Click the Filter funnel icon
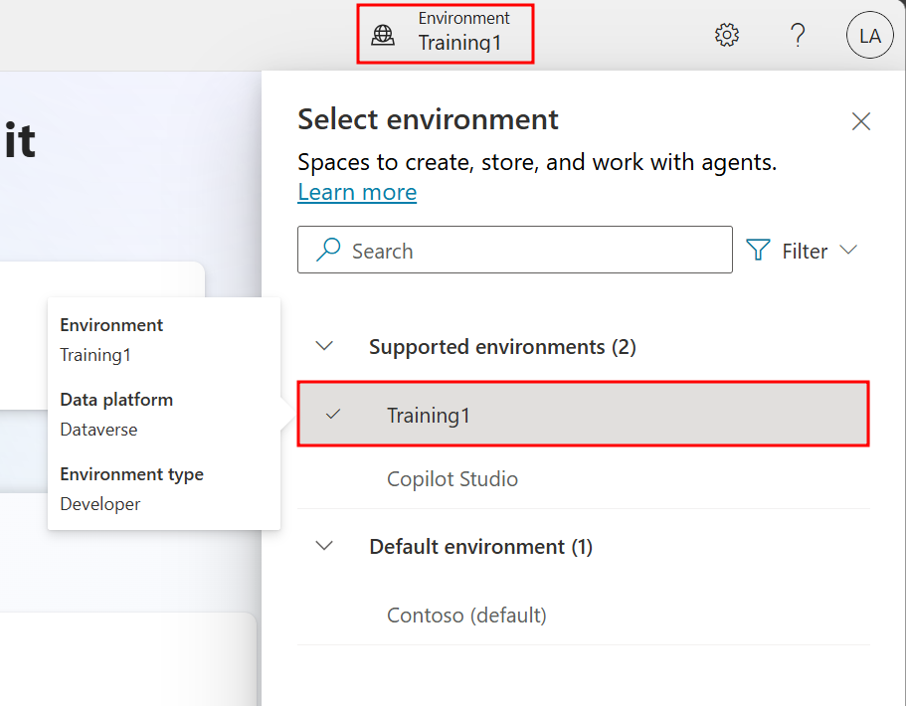Screen dimensions: 906x706 click(x=759, y=251)
